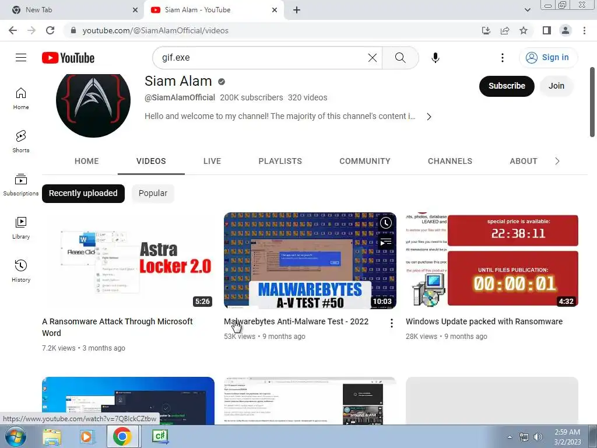The height and width of the screenshot is (448, 597).
Task: Click Watch later clock on Malwarebytes thumbnail
Action: [386, 223]
